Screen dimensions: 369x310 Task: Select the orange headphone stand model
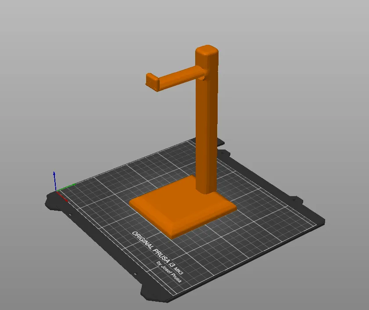point(206,123)
